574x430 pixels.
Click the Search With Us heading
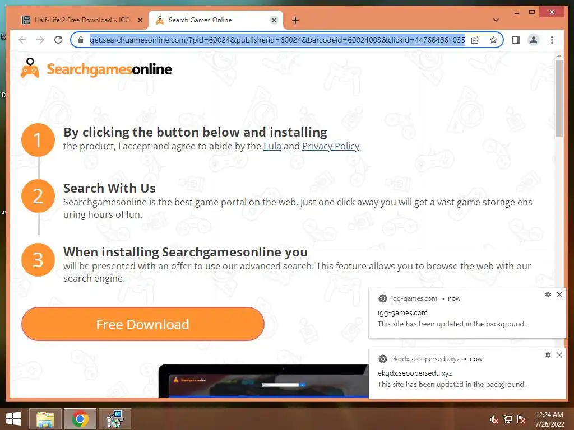[109, 188]
